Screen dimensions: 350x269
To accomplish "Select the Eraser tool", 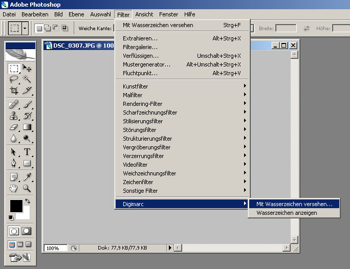I will [x=14, y=127].
